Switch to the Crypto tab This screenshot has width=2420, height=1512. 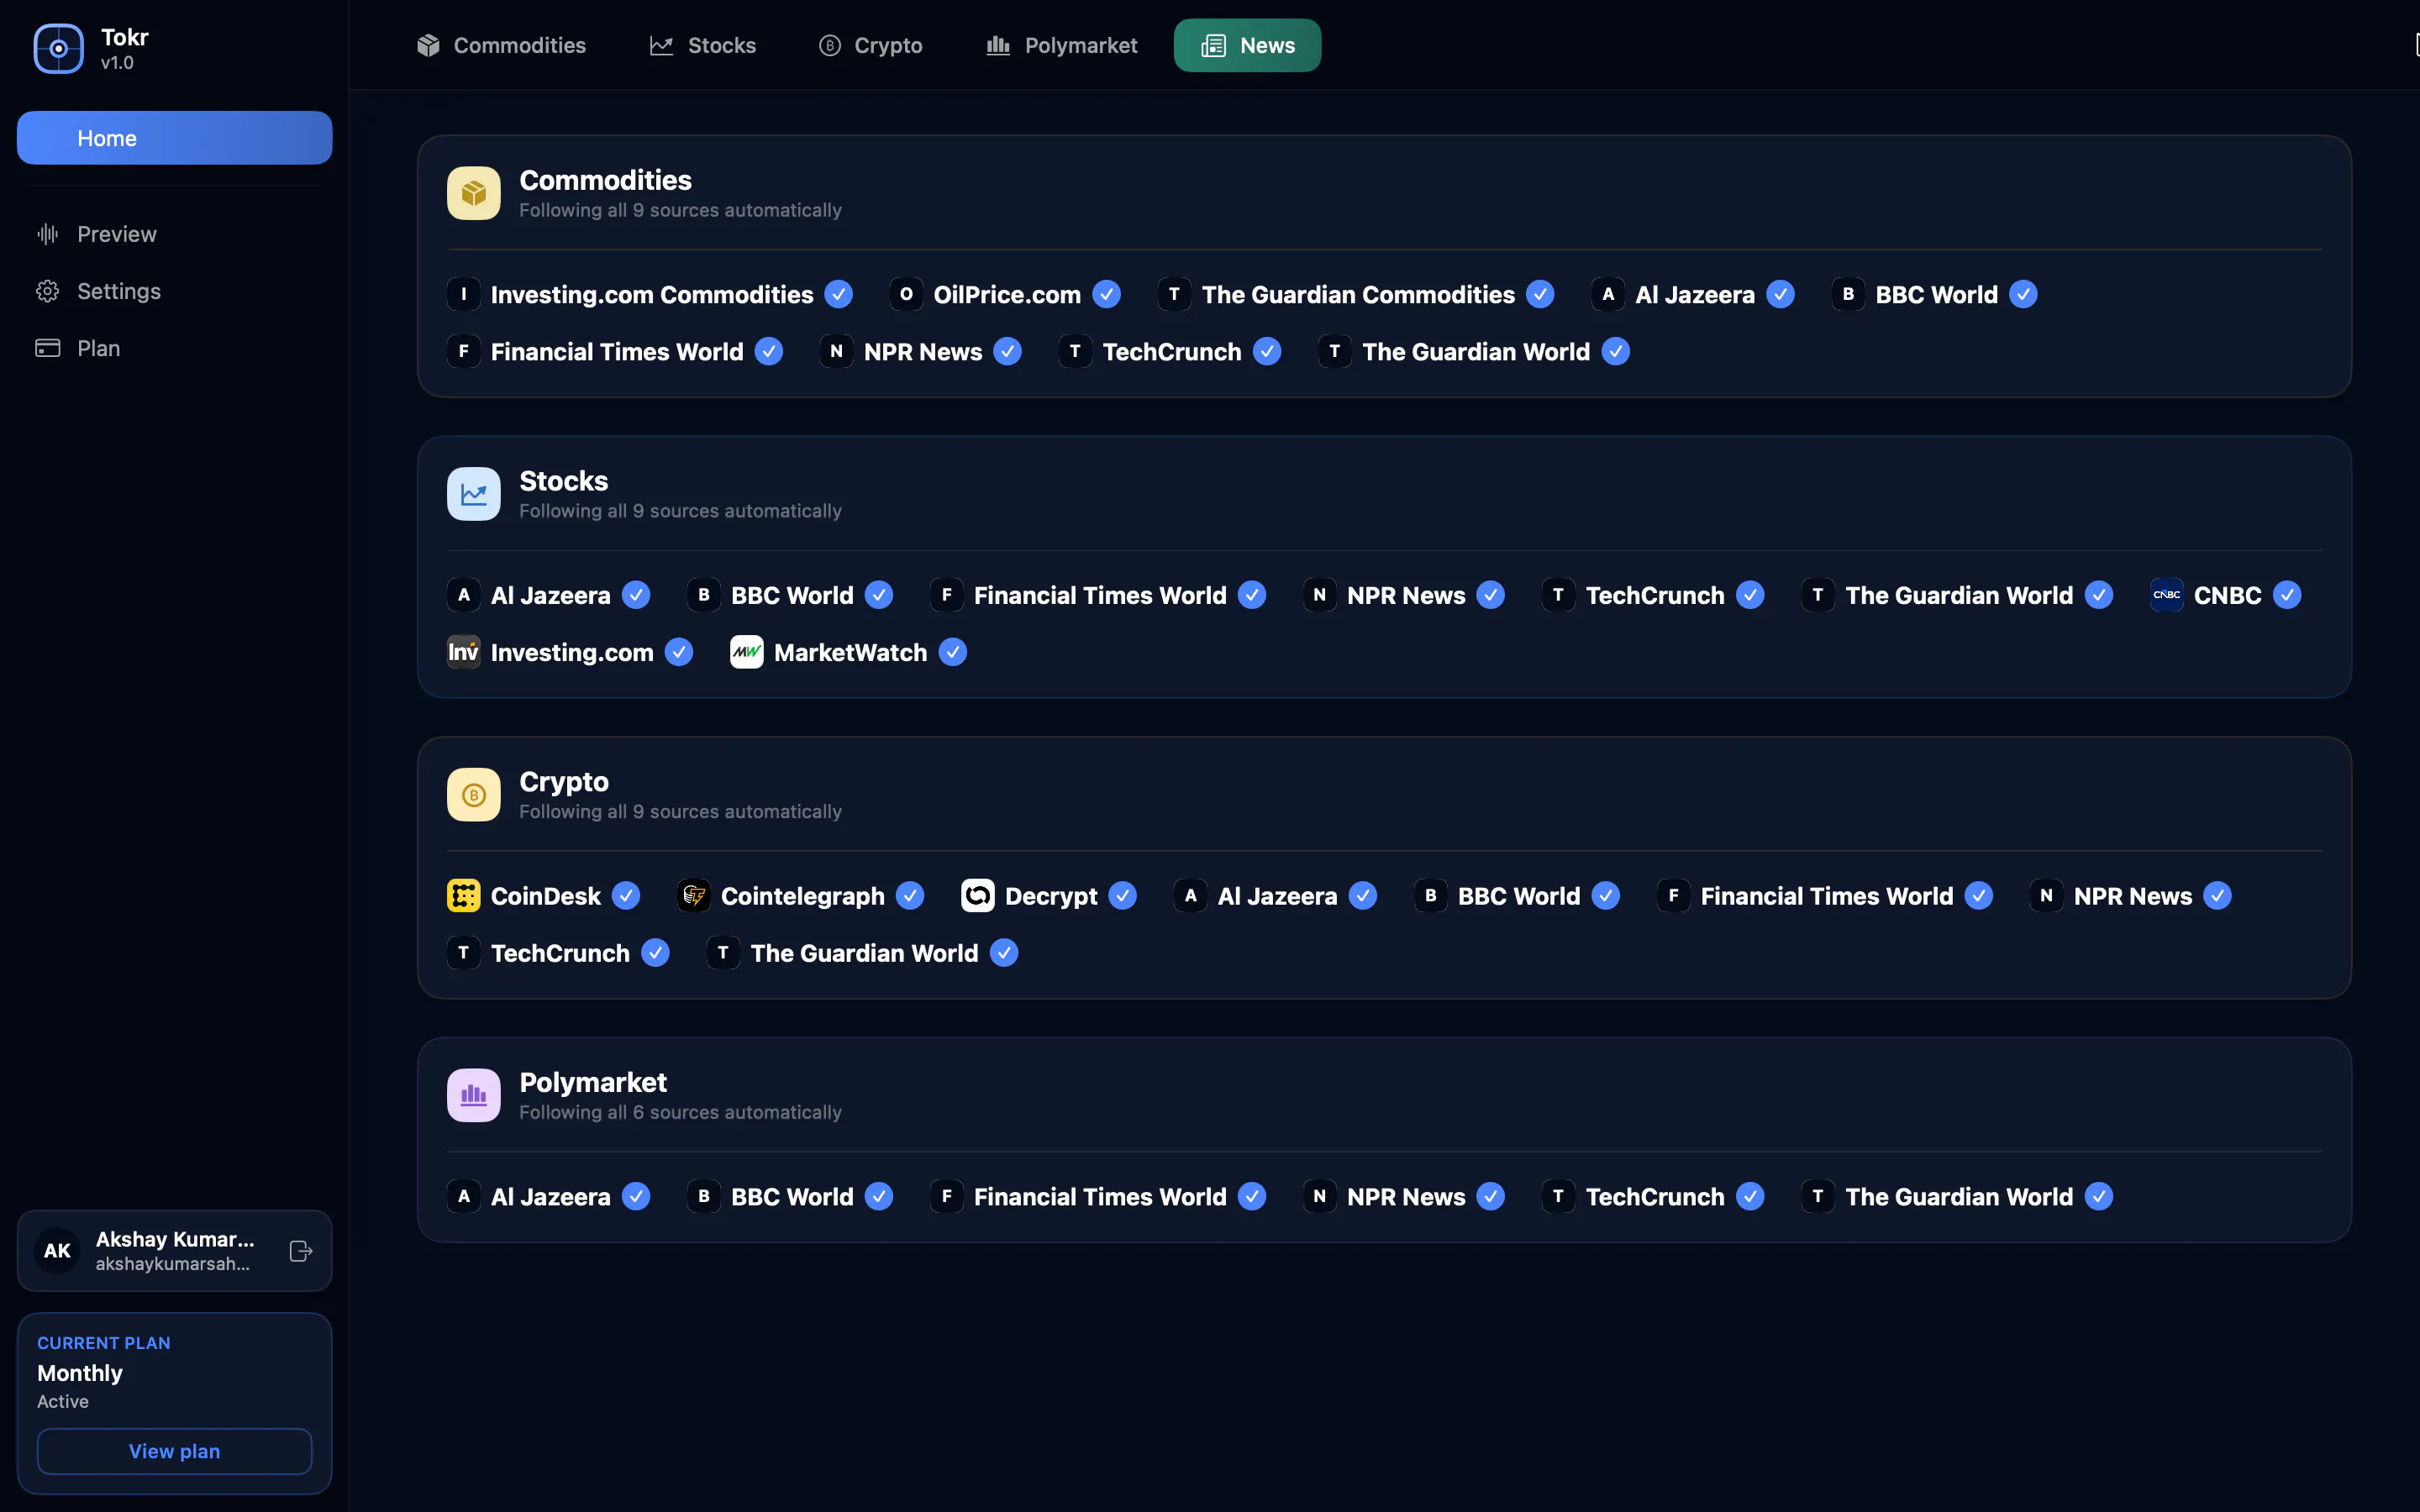click(x=871, y=45)
